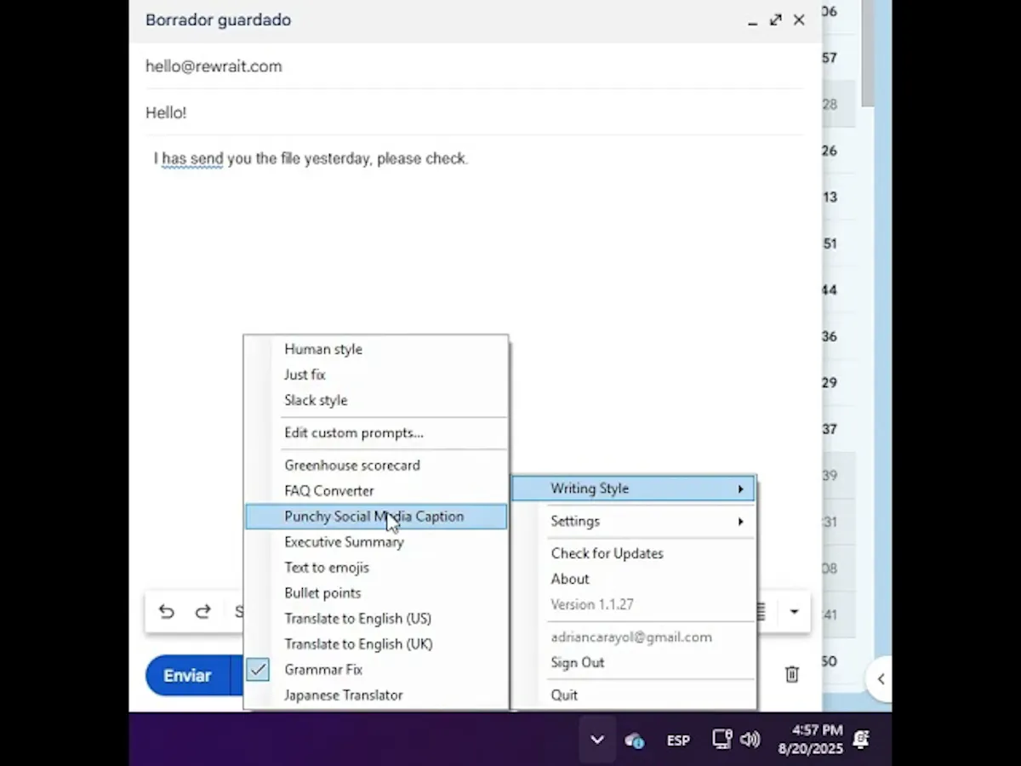Screen dimensions: 1021x766
Task: Click the Enviar send button
Action: (187, 676)
